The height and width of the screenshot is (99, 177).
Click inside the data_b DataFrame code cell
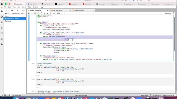105,82
